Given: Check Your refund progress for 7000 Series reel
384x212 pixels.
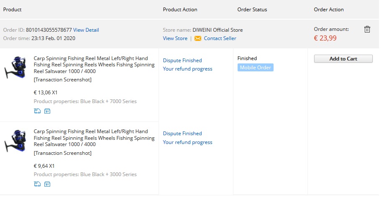Looking at the screenshot, I should [187, 69].
